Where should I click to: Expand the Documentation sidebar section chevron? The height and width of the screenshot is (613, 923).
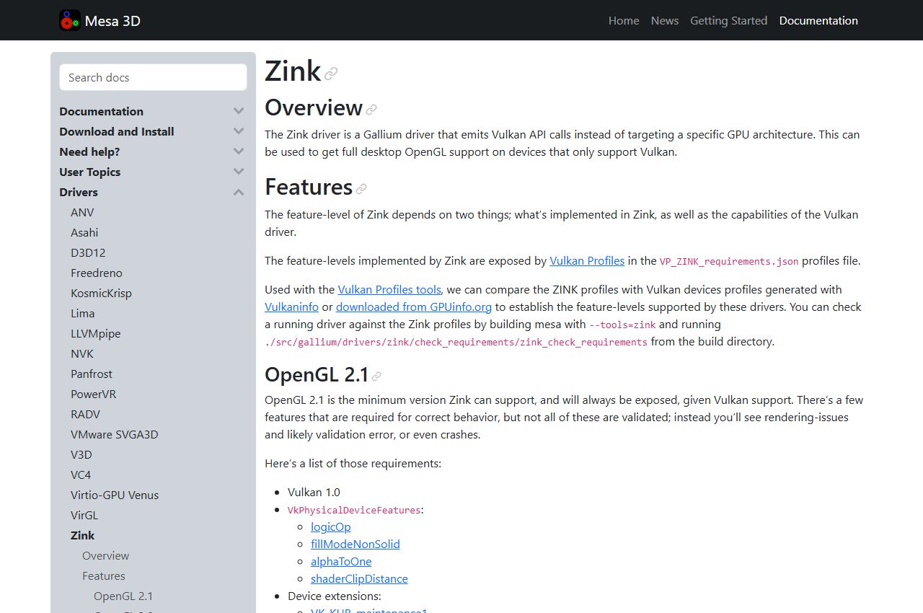(x=239, y=111)
